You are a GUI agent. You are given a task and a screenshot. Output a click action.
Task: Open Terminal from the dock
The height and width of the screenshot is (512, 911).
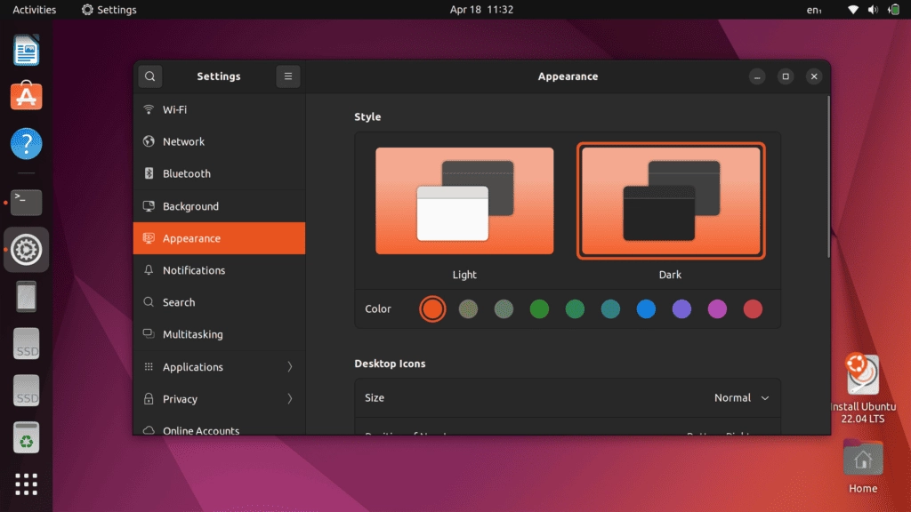26,203
